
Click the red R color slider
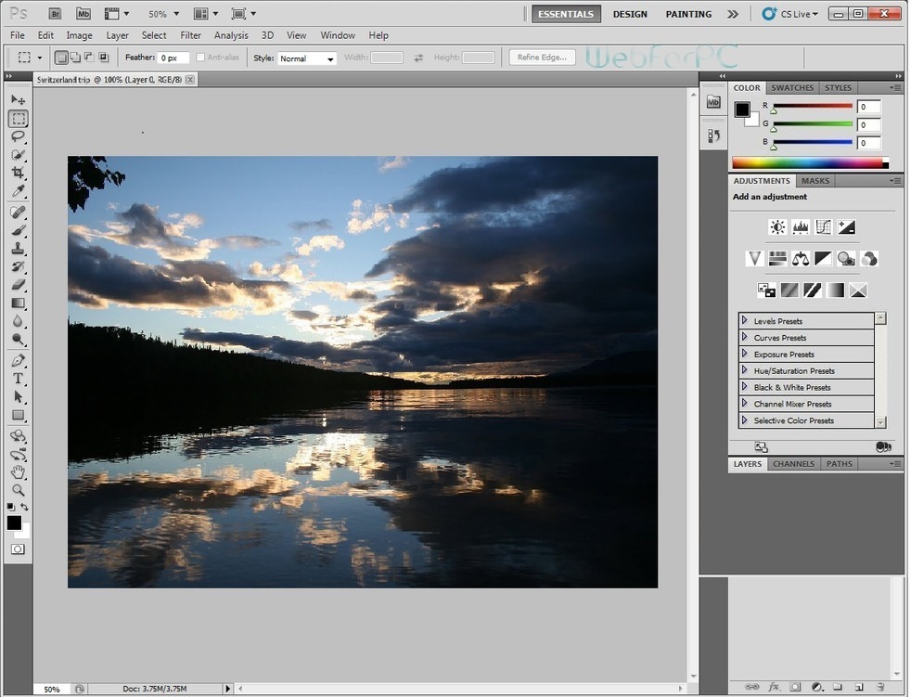(x=812, y=106)
